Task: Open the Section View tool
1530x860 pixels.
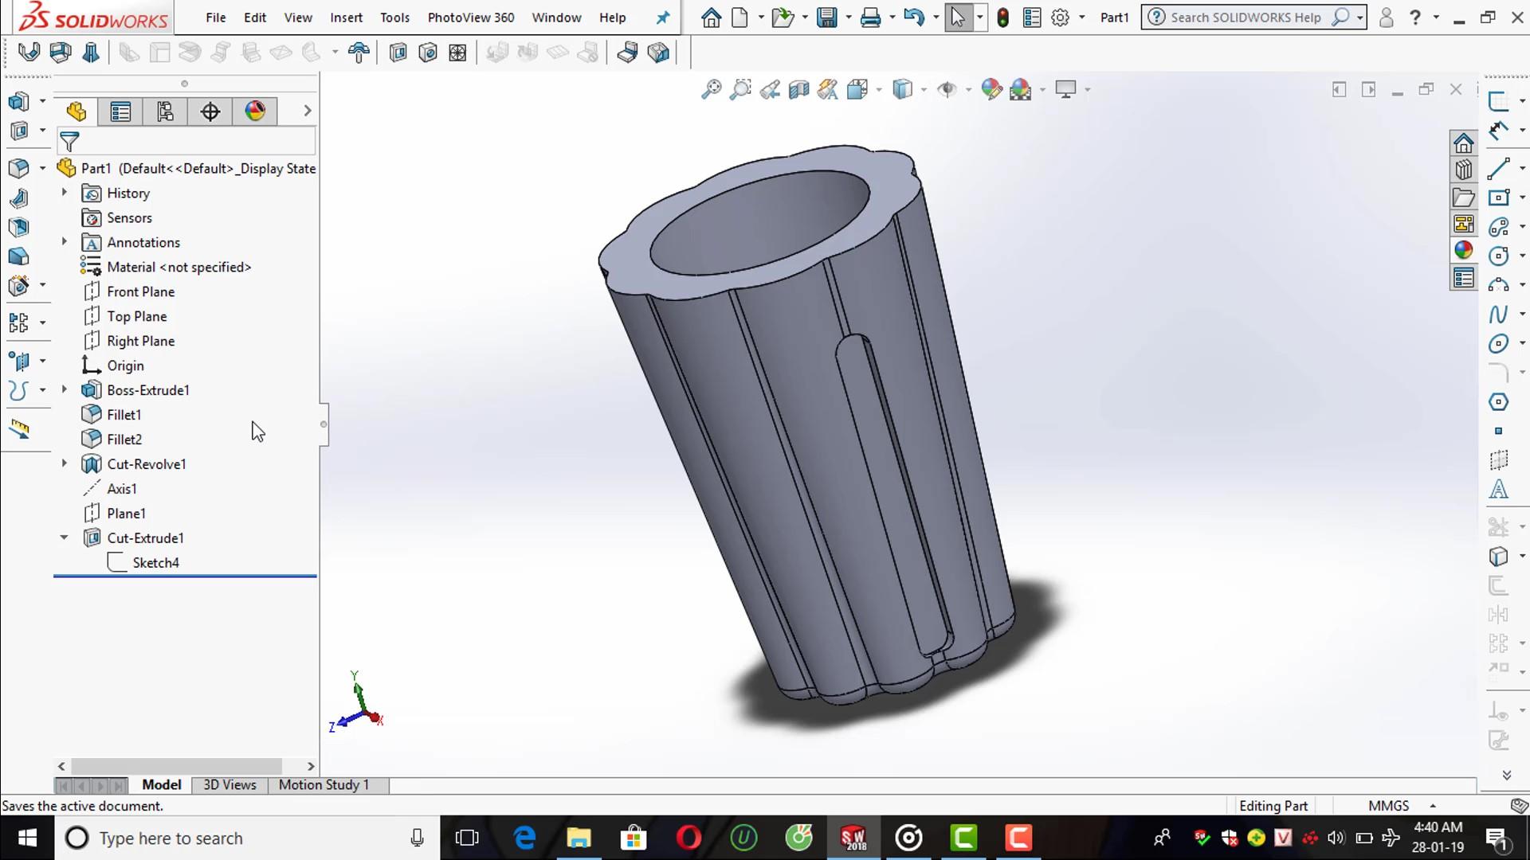Action: pos(798,89)
